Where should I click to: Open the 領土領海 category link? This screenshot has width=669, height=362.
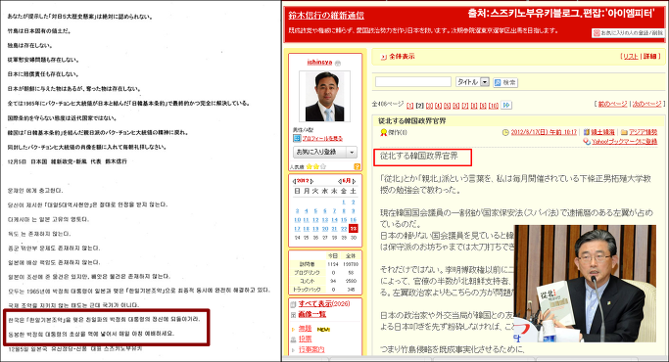point(602,132)
